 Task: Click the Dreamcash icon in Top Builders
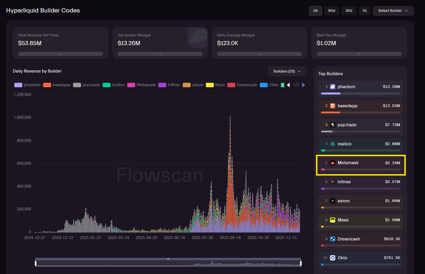coord(332,239)
